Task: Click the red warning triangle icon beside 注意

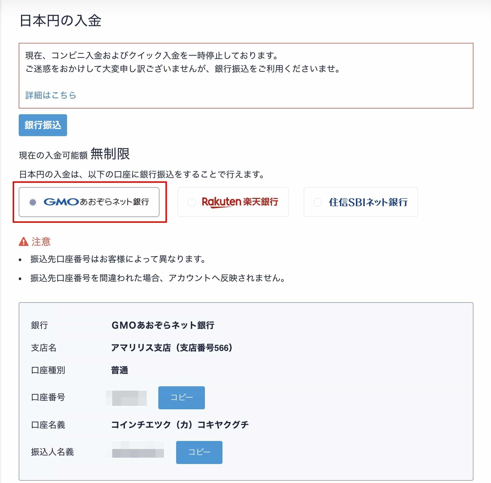Action: tap(24, 241)
